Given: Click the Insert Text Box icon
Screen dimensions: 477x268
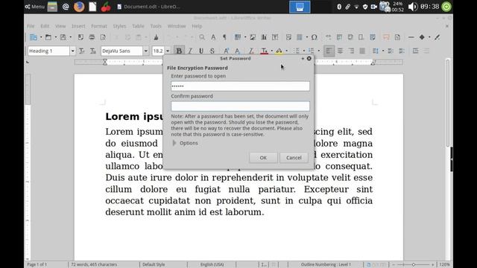Looking at the screenshot, I should [x=275, y=37].
